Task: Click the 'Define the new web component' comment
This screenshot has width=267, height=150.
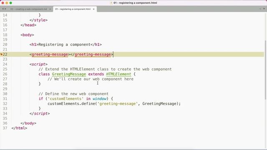Action: click(73, 94)
